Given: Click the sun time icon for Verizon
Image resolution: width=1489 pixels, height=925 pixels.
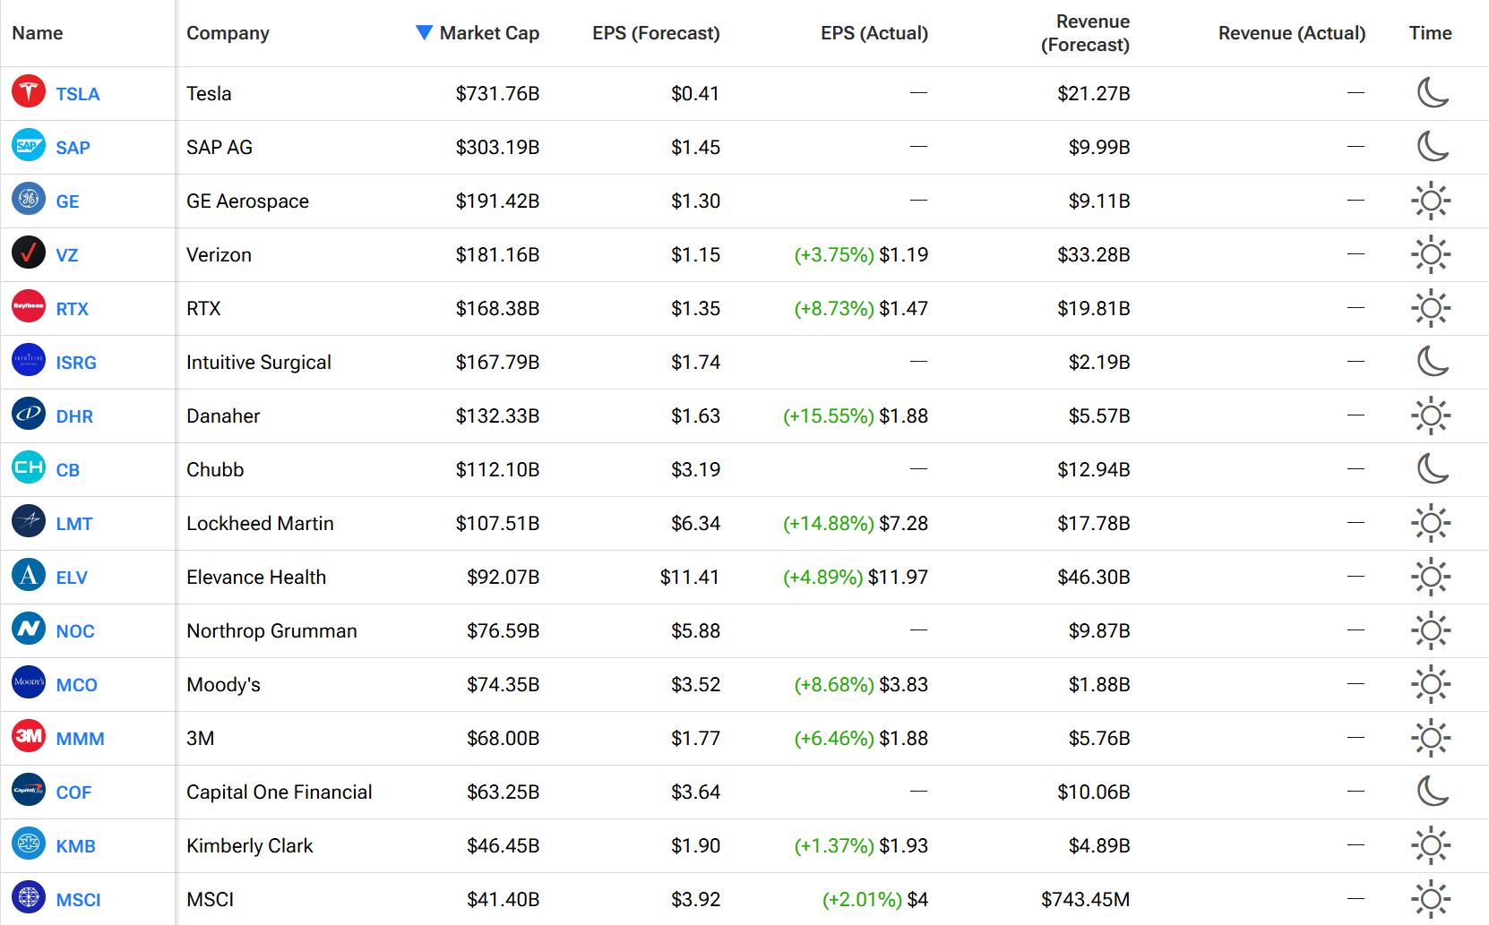Looking at the screenshot, I should click(x=1431, y=254).
